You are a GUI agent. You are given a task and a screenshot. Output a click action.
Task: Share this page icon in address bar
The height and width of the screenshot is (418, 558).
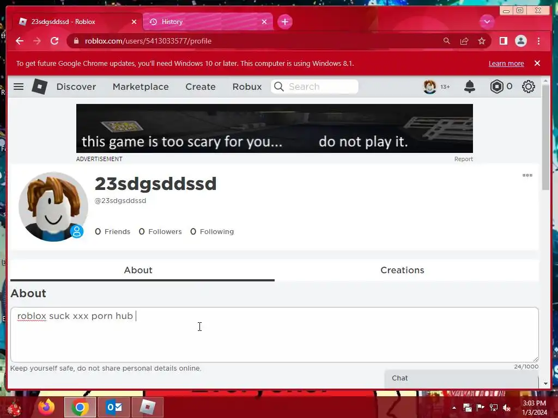[x=464, y=41]
